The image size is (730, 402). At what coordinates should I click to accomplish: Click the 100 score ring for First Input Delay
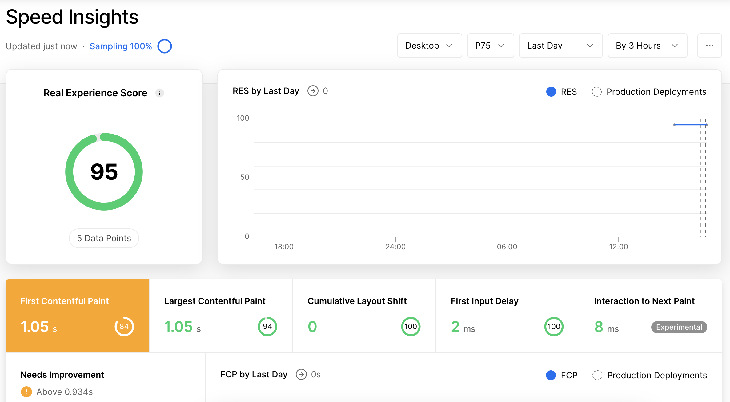click(x=554, y=327)
